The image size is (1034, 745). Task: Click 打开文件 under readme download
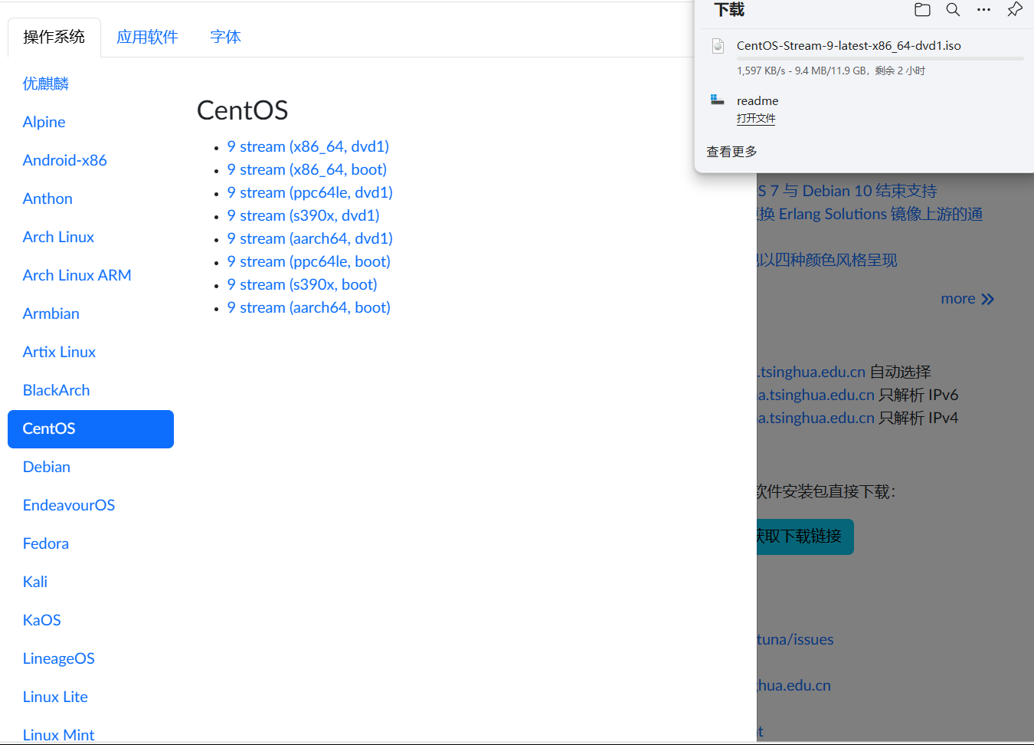click(x=756, y=118)
